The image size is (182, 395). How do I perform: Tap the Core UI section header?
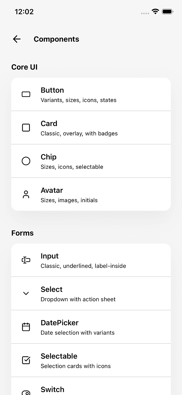[x=24, y=67]
